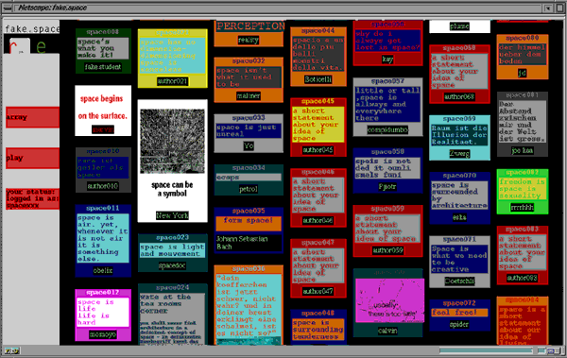Click the 'reality' label under PERCEPTION
Viewport: 567px width, 358px height.
248,40
